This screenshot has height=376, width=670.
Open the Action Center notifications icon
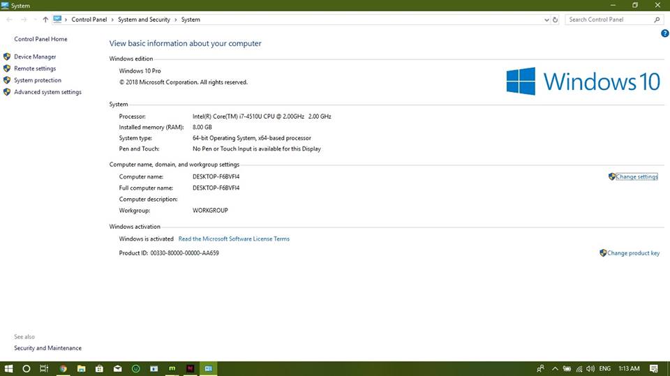coord(654,368)
